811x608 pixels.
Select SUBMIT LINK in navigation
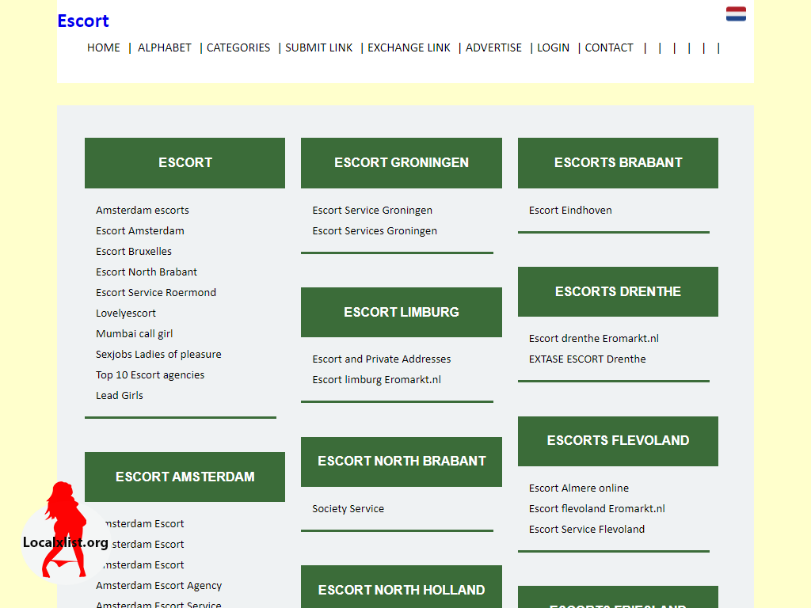coord(318,47)
